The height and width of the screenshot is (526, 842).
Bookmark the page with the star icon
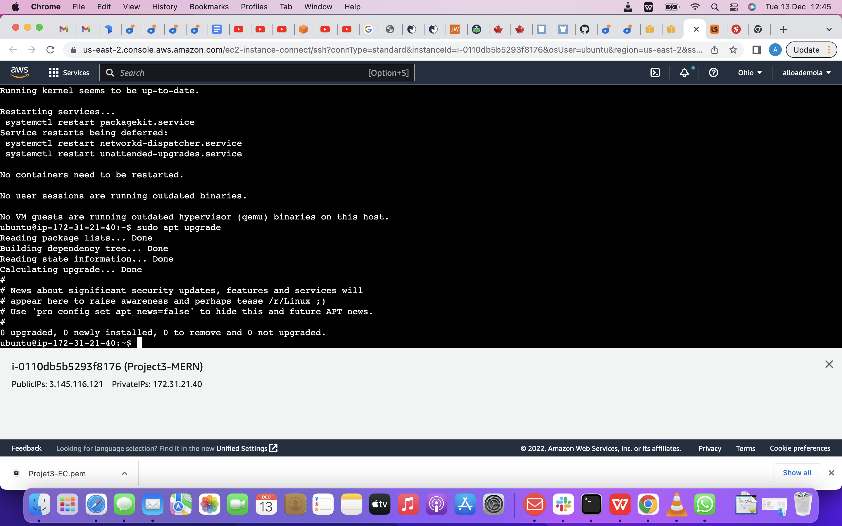pos(733,50)
